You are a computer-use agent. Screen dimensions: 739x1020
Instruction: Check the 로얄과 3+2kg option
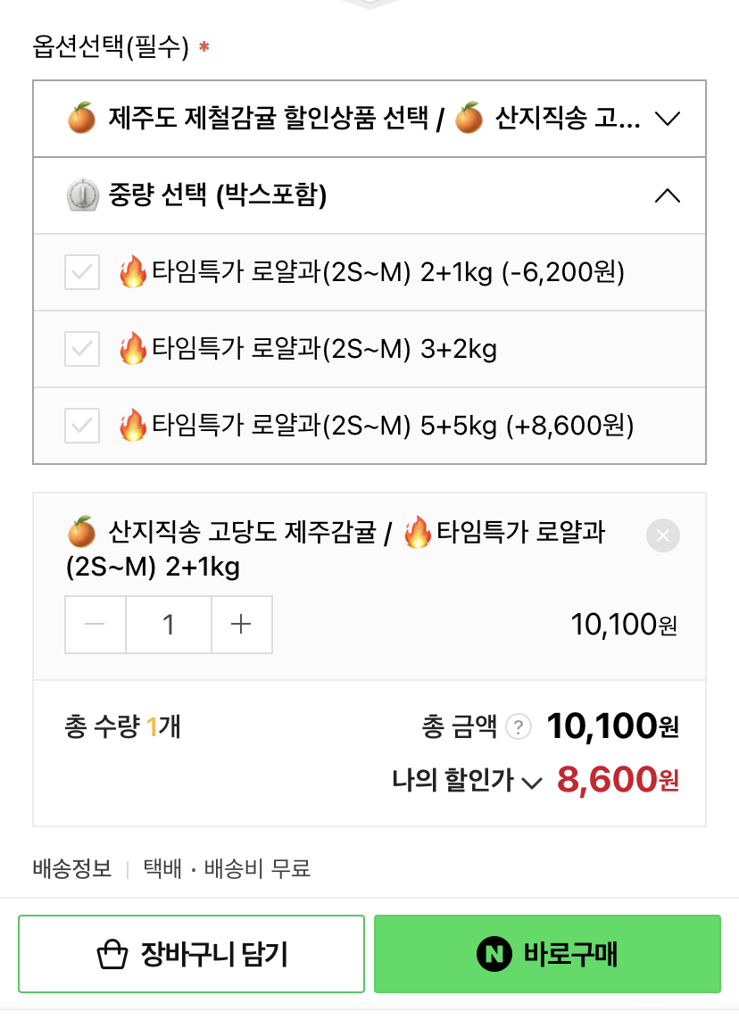tap(82, 349)
